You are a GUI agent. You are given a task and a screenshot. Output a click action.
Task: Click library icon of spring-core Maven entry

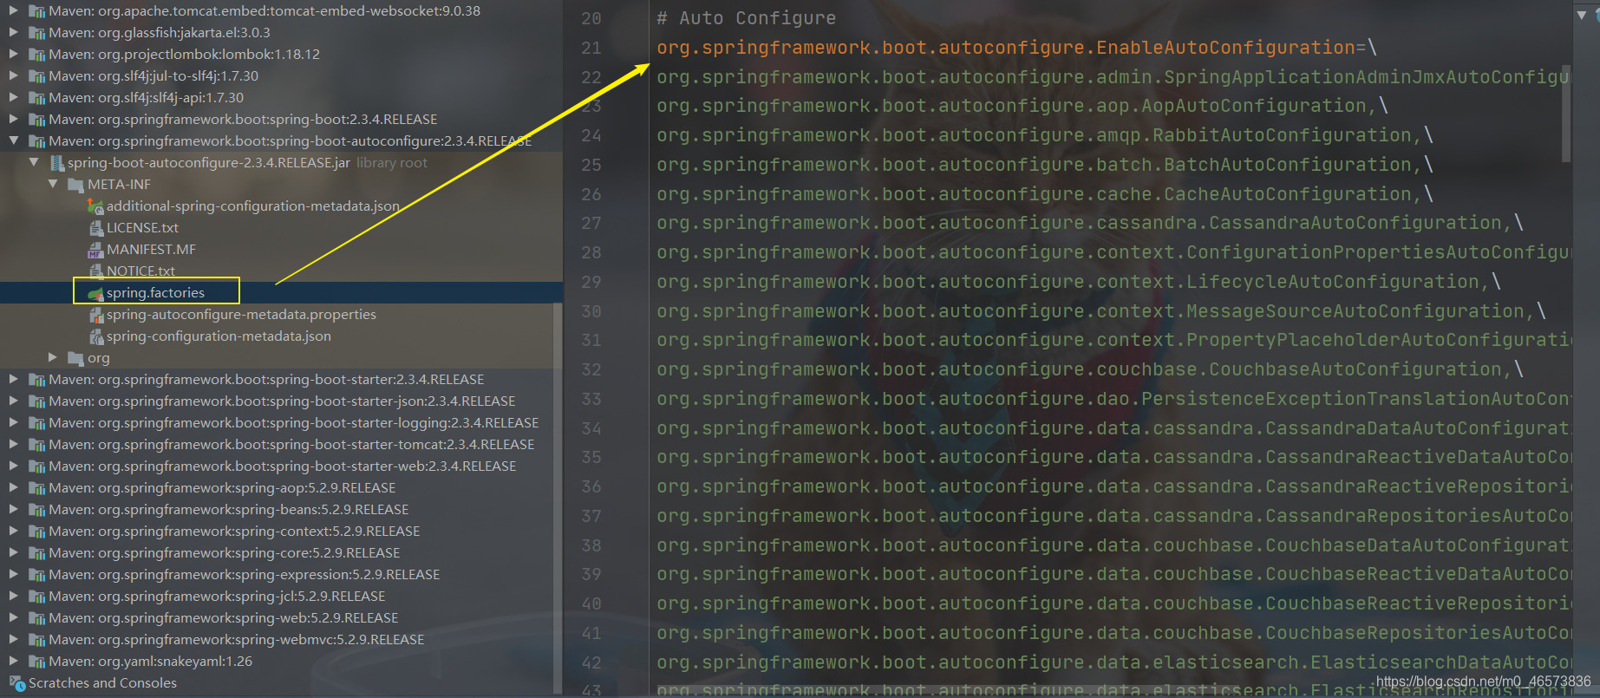pyautogui.click(x=37, y=553)
